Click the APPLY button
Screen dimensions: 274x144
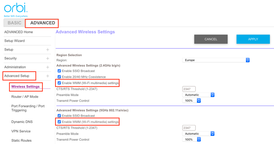pos(253,39)
